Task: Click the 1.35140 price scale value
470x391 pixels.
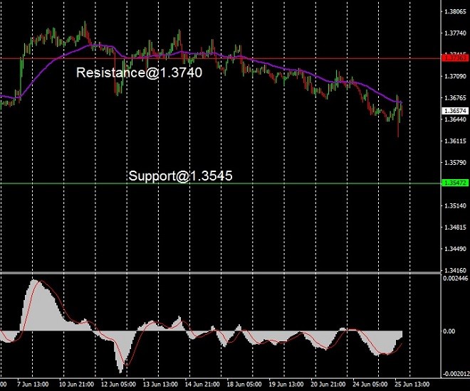Action: [455, 206]
